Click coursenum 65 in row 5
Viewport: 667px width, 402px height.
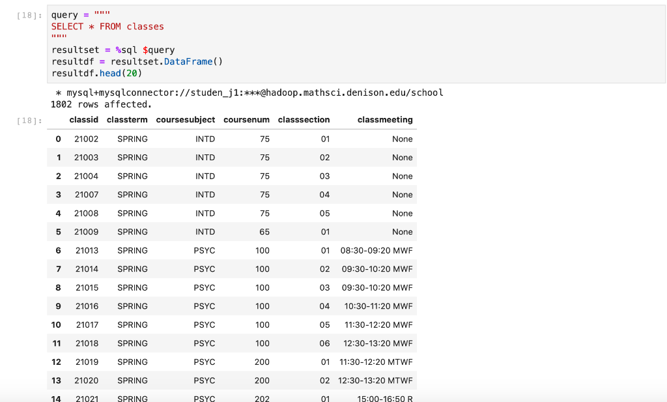[264, 232]
